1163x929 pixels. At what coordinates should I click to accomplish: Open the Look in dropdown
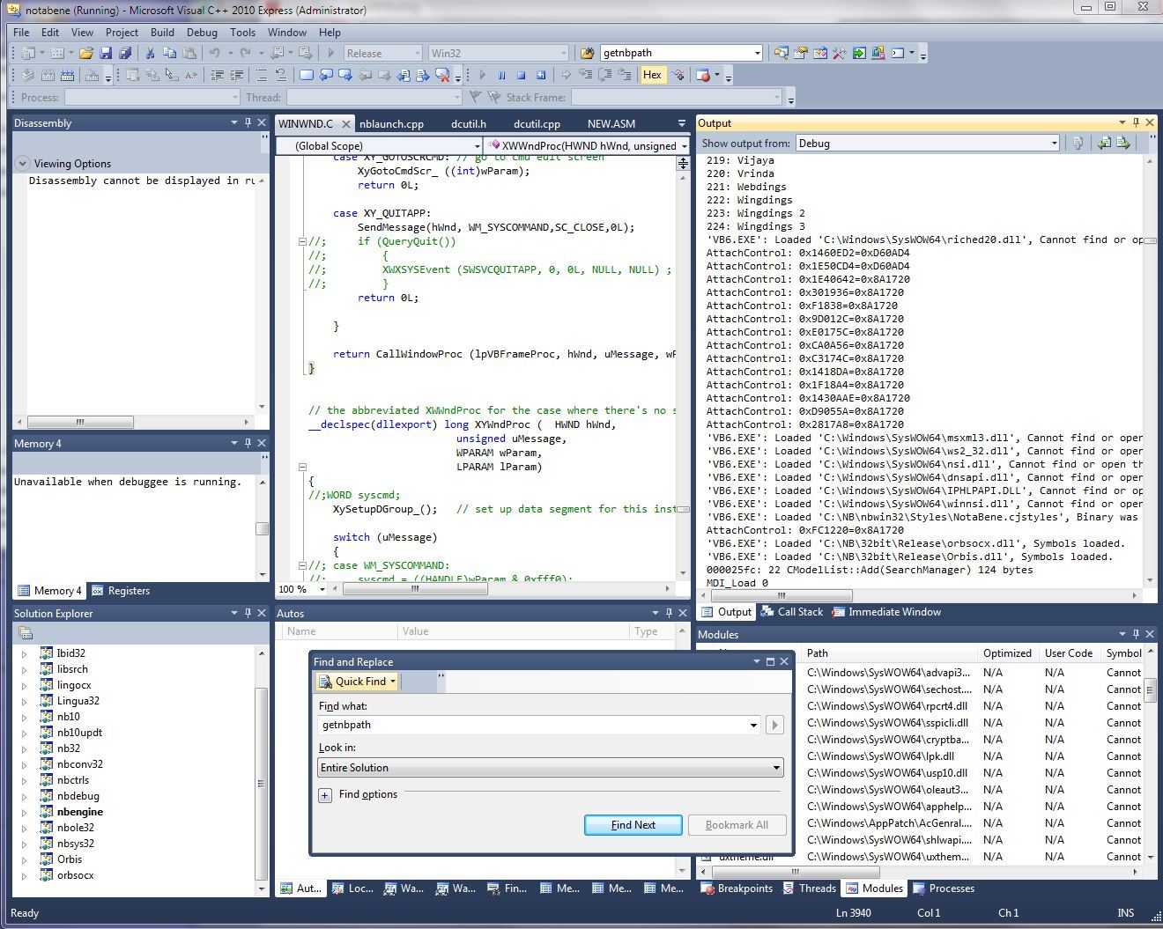coord(776,768)
